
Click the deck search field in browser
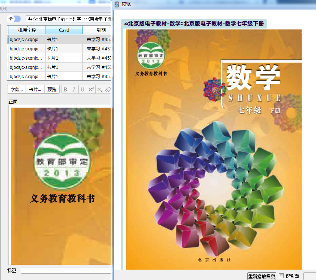coord(69,19)
